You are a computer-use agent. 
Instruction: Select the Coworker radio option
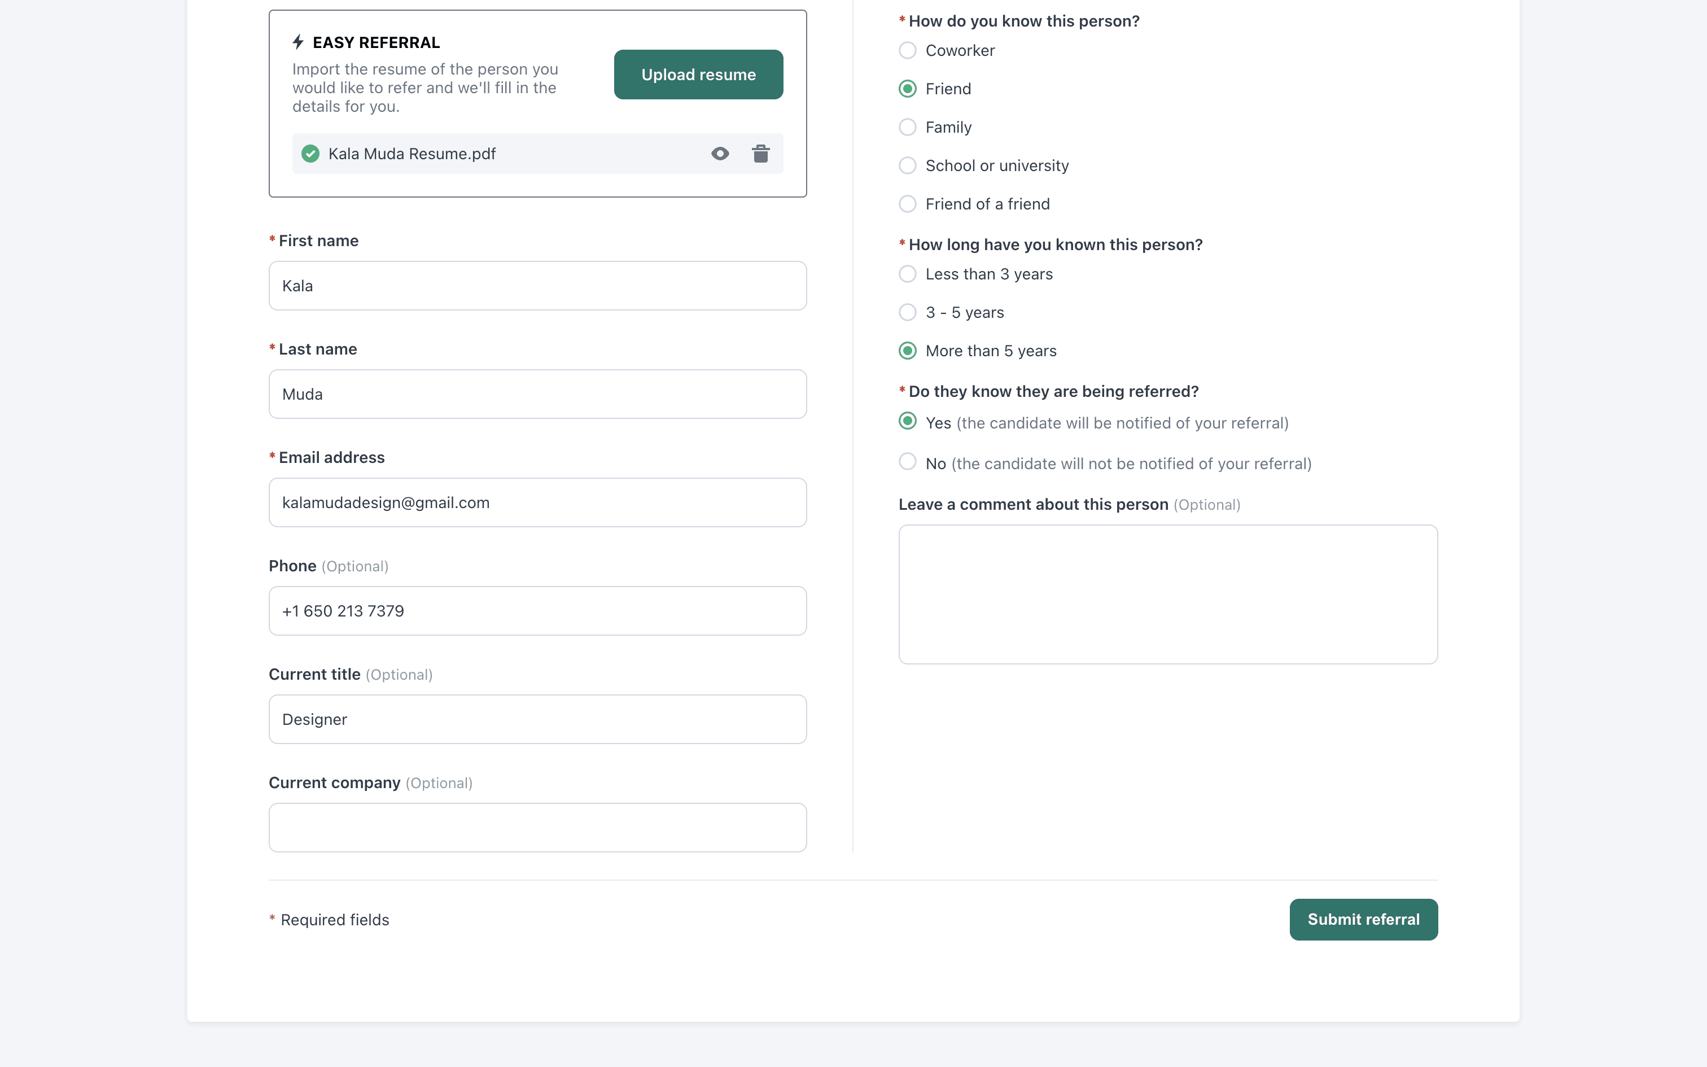908,50
